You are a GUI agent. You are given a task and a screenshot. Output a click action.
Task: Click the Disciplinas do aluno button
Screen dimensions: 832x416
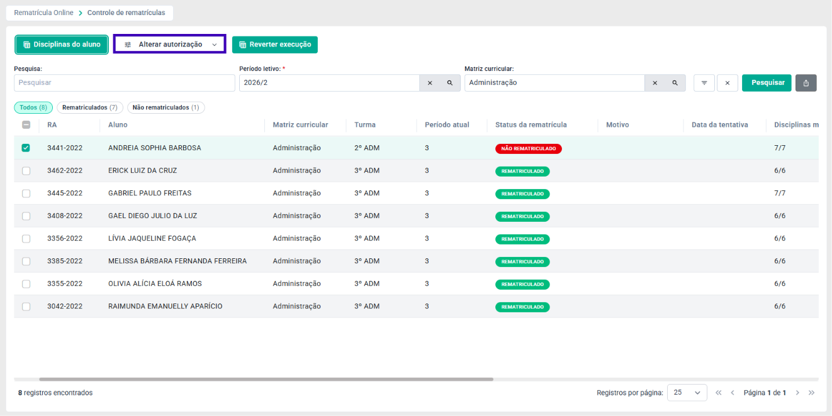coord(62,45)
